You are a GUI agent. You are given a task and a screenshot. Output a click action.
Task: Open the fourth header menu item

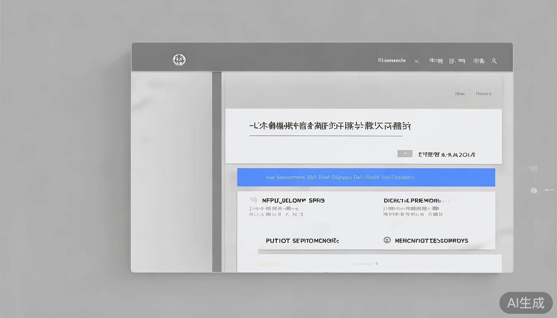coord(479,61)
